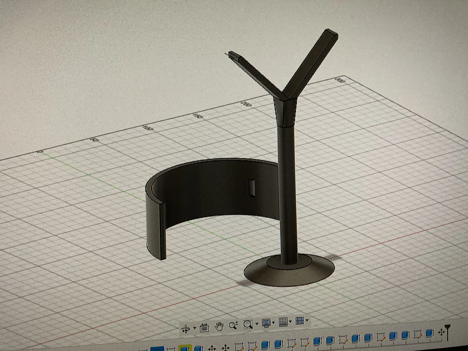Select the yellow-highlighted extrude feature in timeline
468x351 pixels.
185,348
